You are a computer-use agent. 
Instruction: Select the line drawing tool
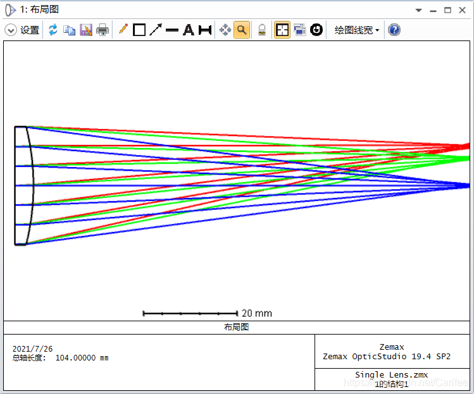coord(172,30)
